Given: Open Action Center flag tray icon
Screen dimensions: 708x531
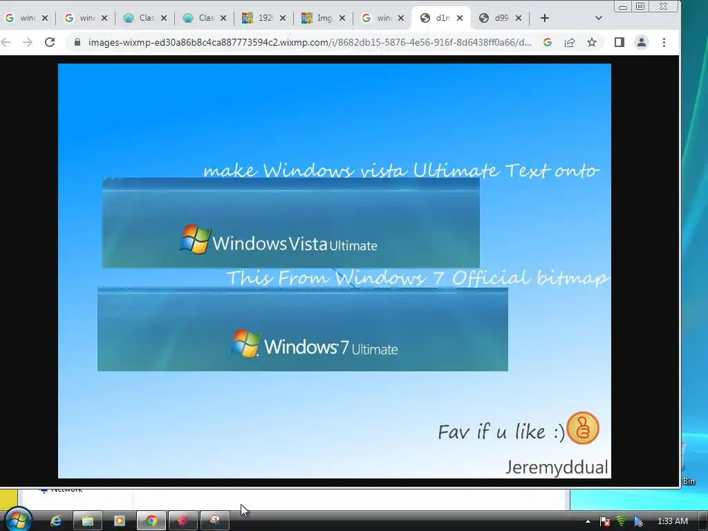Looking at the screenshot, I should tap(604, 521).
